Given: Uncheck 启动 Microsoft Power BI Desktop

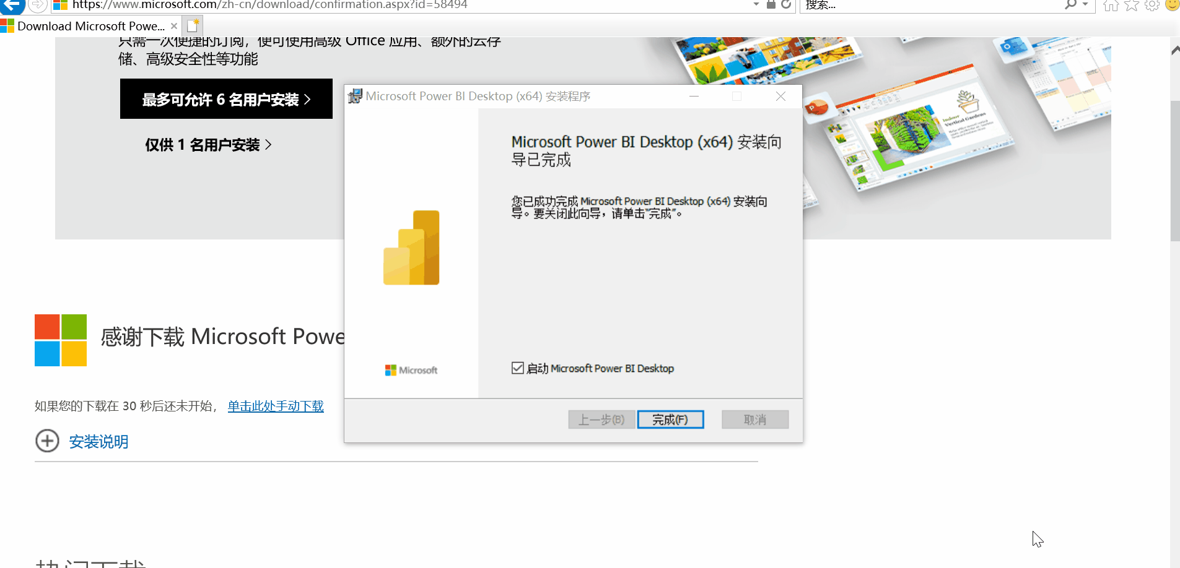Looking at the screenshot, I should [x=518, y=368].
